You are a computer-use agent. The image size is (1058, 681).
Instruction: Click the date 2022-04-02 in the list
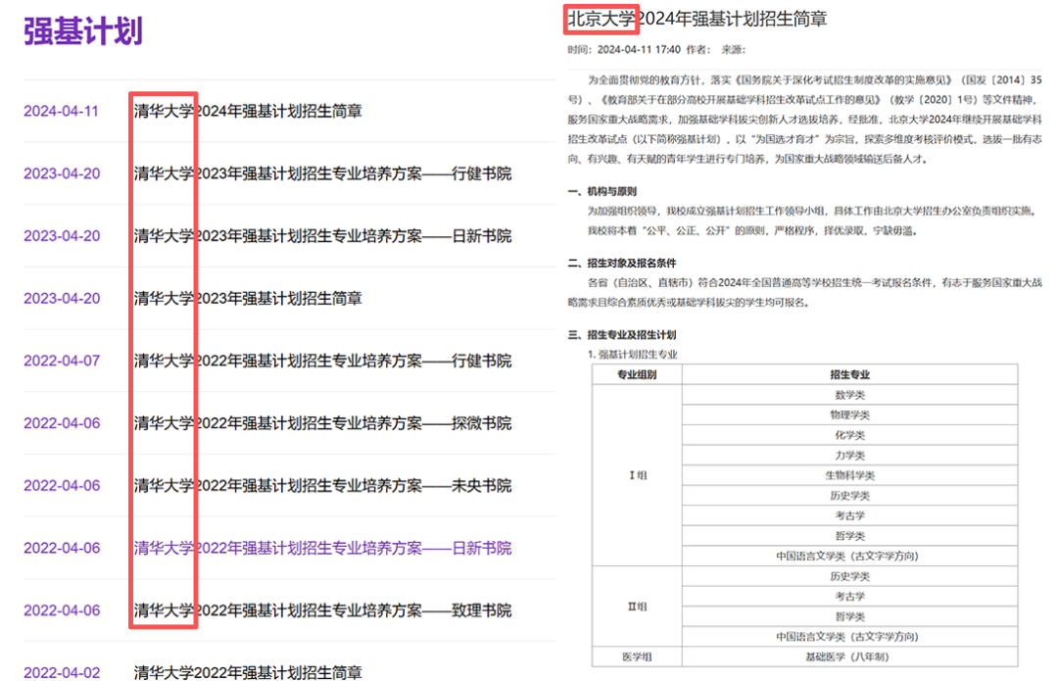coord(62,672)
